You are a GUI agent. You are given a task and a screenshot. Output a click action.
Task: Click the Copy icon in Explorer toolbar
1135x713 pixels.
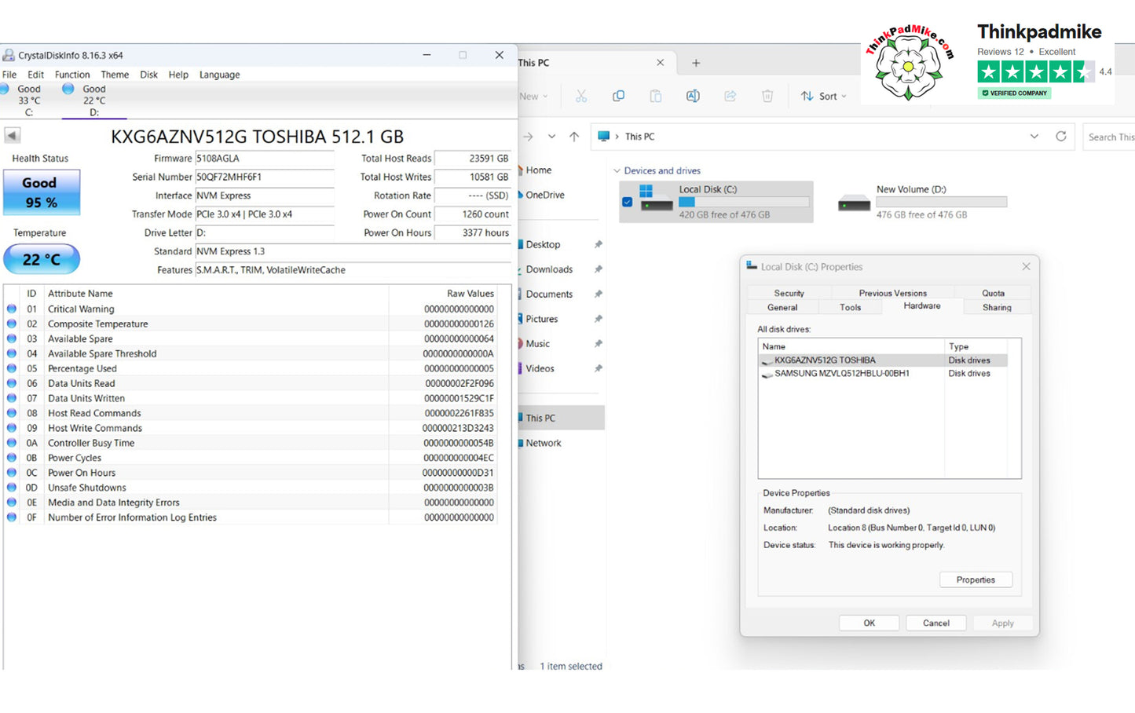coord(618,96)
